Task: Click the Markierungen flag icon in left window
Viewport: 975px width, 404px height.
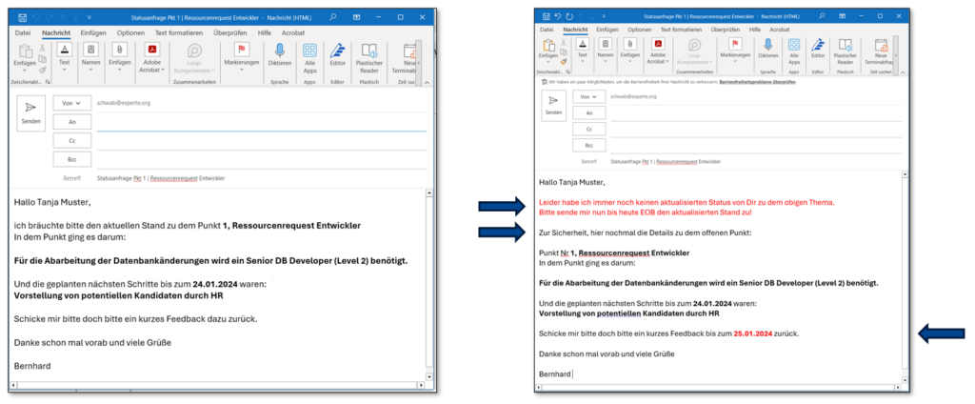Action: (x=243, y=50)
